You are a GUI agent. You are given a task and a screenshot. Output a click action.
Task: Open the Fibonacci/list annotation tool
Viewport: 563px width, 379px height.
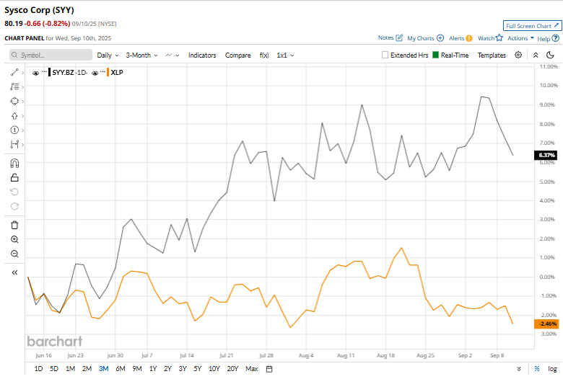coord(14,86)
